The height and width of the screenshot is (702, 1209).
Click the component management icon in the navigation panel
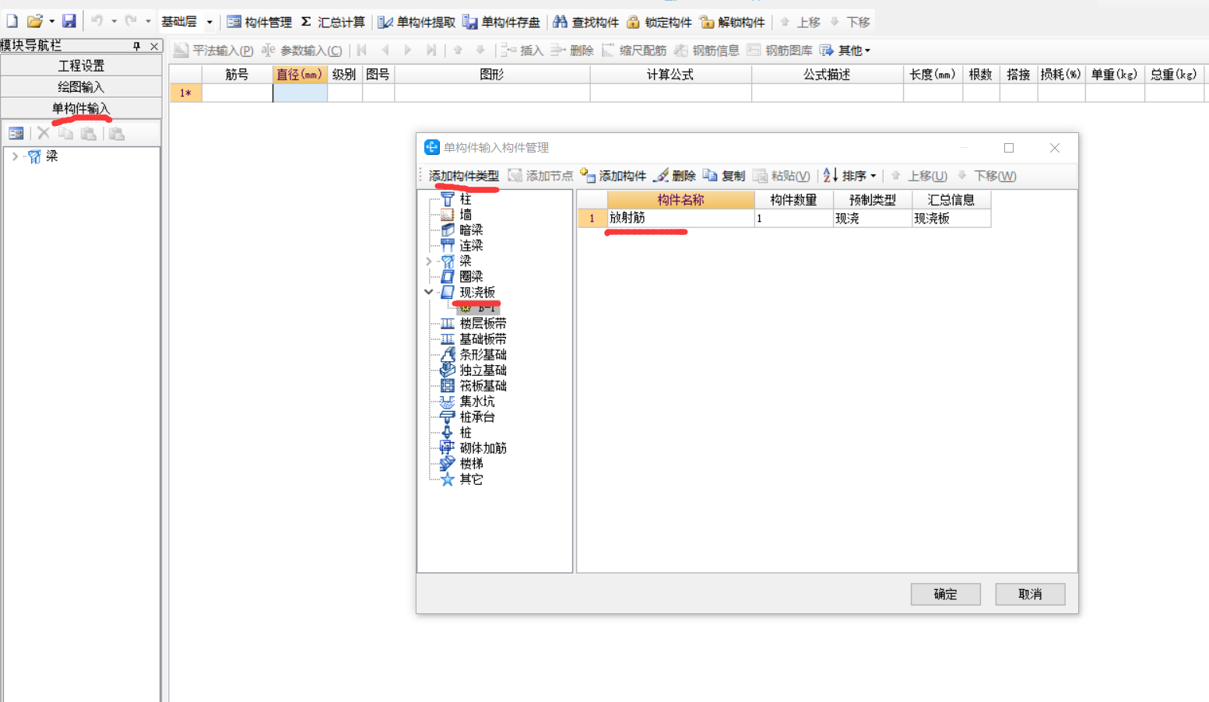coord(16,134)
